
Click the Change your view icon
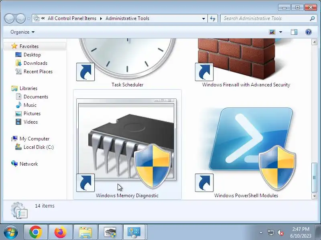pos(272,32)
